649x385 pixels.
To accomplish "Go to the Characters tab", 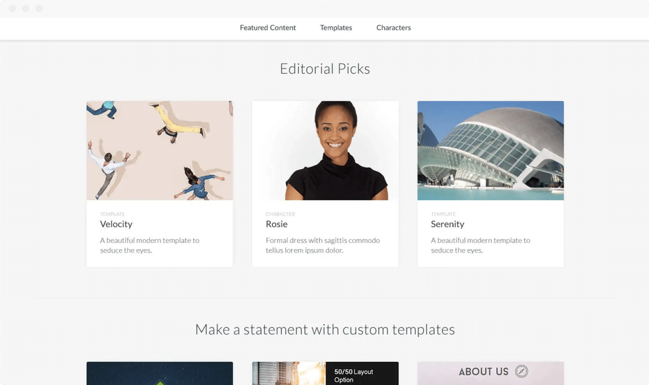I will point(393,28).
